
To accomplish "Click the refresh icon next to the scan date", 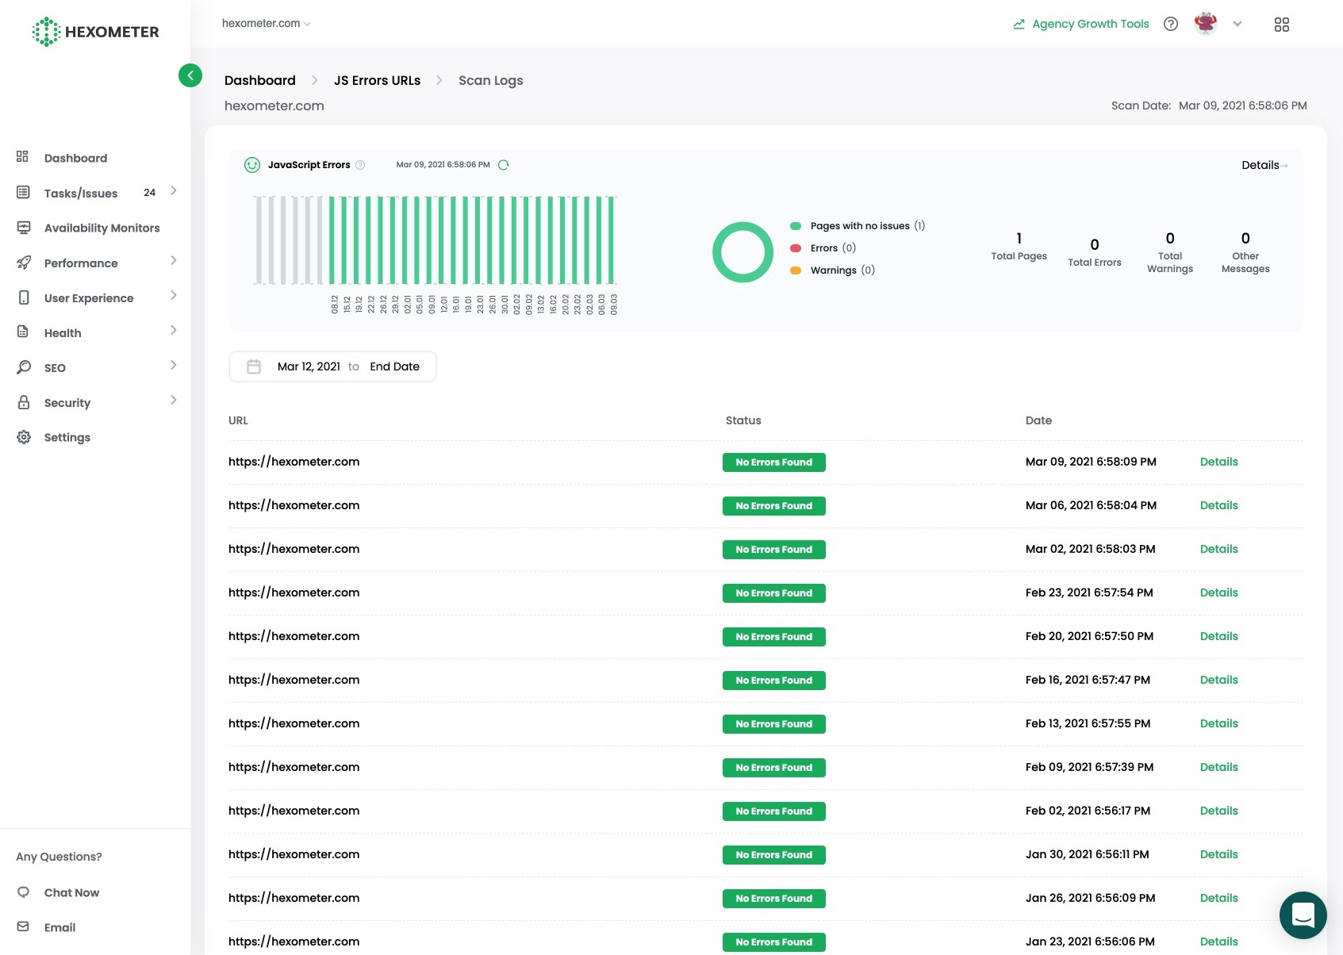I will coord(503,165).
